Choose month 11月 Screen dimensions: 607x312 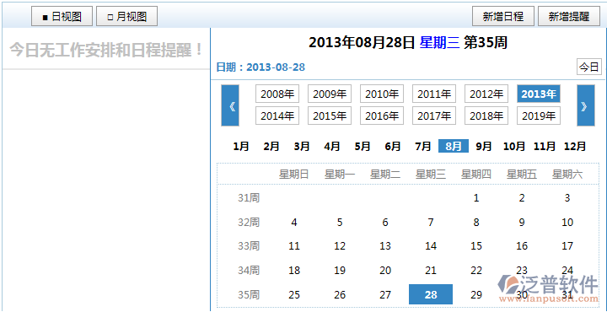[545, 147]
